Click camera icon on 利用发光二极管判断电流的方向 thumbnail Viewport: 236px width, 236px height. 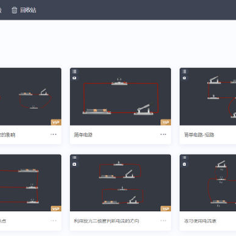coord(75,164)
